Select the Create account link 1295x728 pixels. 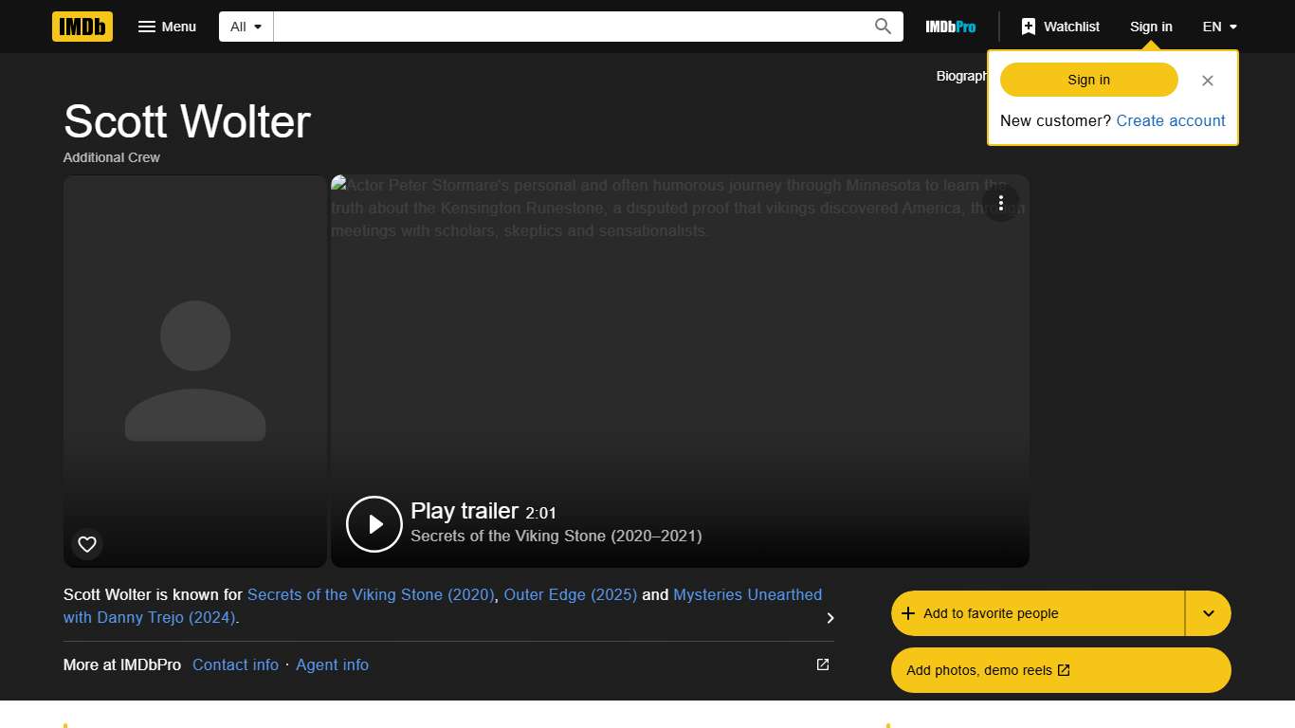(x=1171, y=120)
